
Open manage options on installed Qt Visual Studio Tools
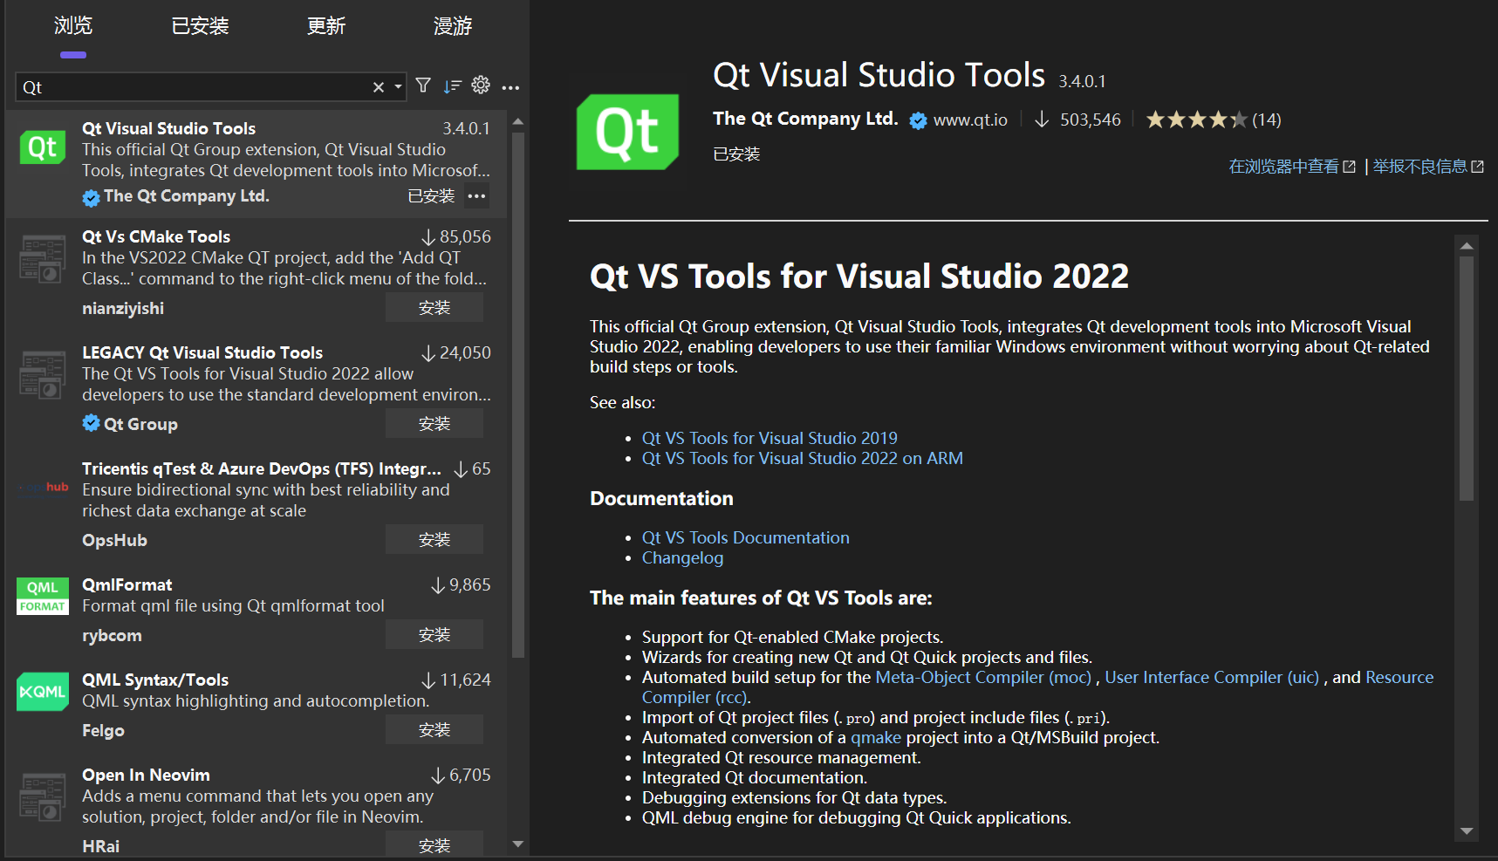[477, 195]
